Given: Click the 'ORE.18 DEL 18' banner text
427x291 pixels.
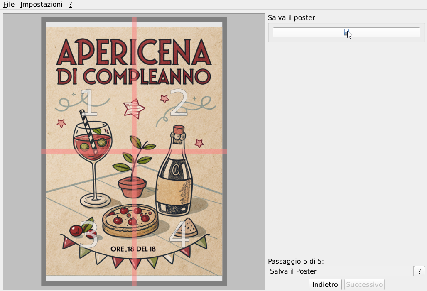Looking at the screenshot, I should (x=133, y=249).
